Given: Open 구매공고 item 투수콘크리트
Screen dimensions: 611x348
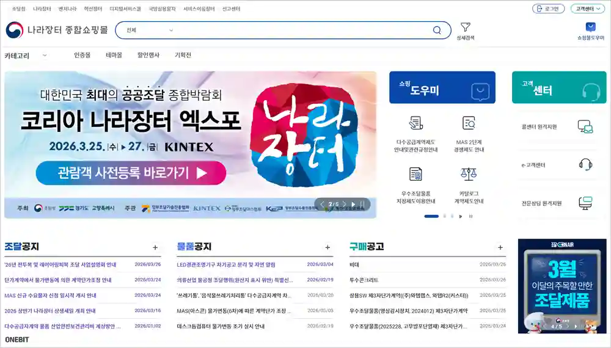Looking at the screenshot, I should (x=364, y=280).
